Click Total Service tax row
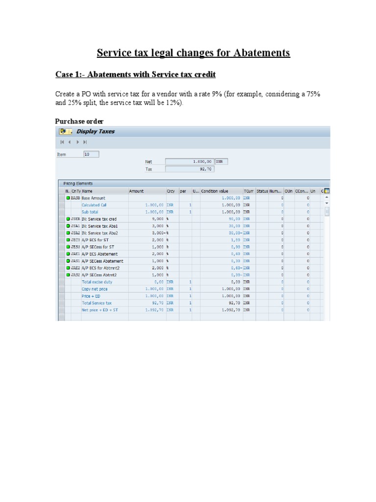This screenshot has height=502, width=376. 96,303
